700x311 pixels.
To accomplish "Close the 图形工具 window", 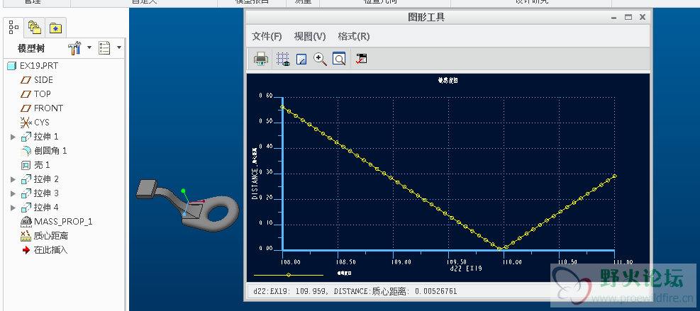I will pos(643,18).
